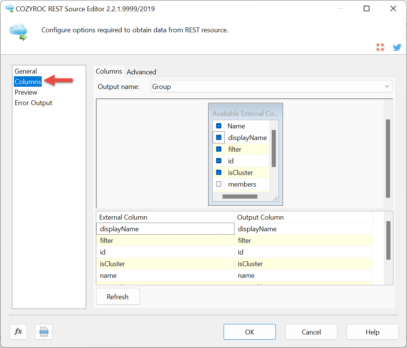Edit the name output column cell
This screenshot has height=348, width=407.
click(303, 276)
